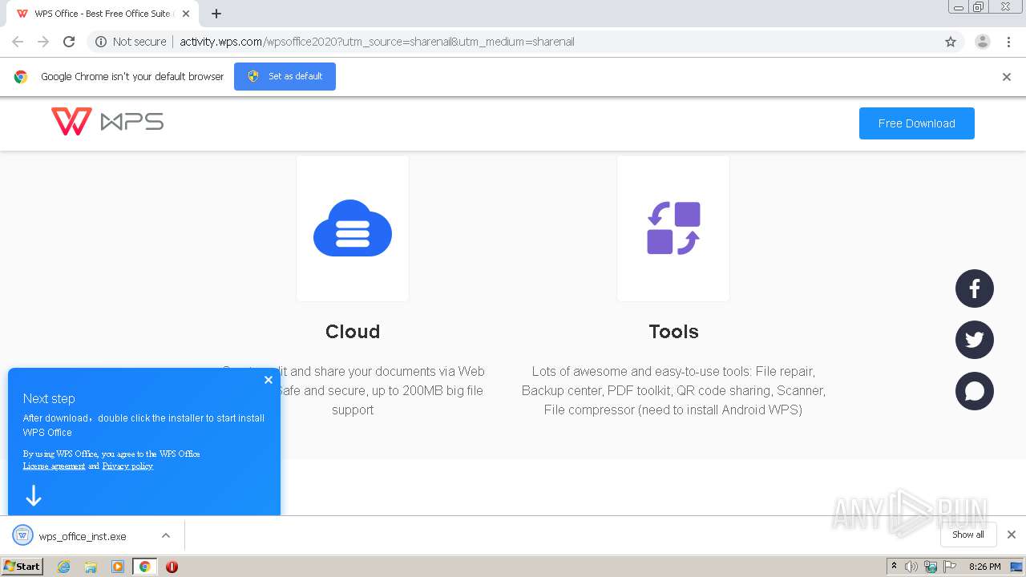Open the Tools feature icon
Viewport: 1026px width, 577px height.
[x=673, y=228]
